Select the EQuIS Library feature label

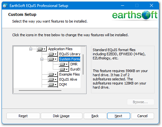[70, 54]
